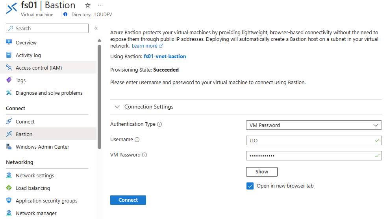Uncheck Open in new browser tab
The height and width of the screenshot is (219, 389).
coord(250,186)
